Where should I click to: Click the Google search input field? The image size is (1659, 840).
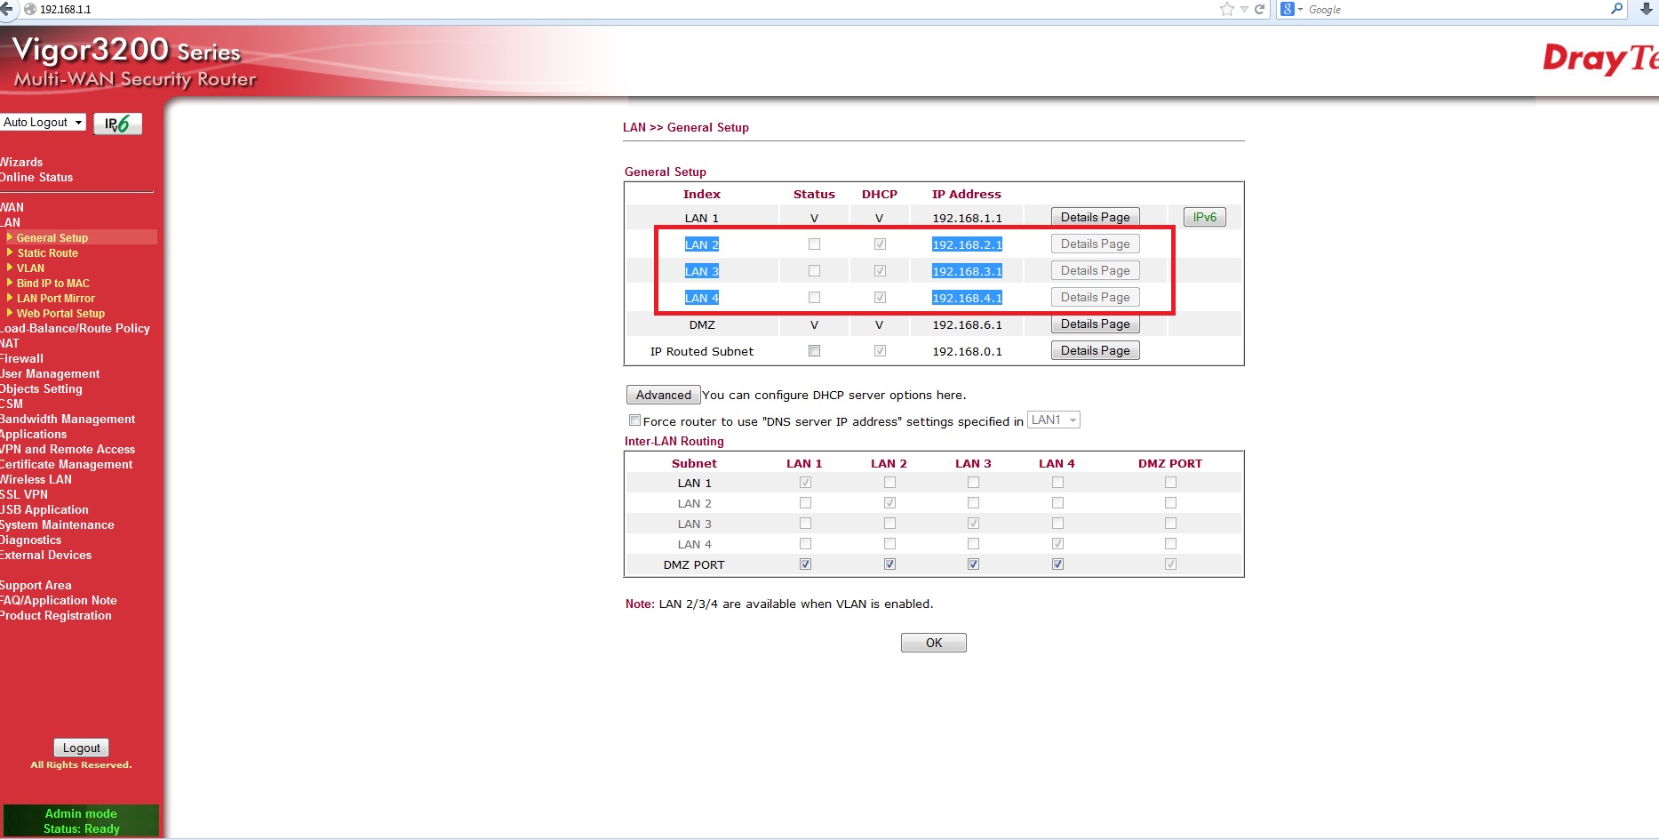[x=1453, y=9]
